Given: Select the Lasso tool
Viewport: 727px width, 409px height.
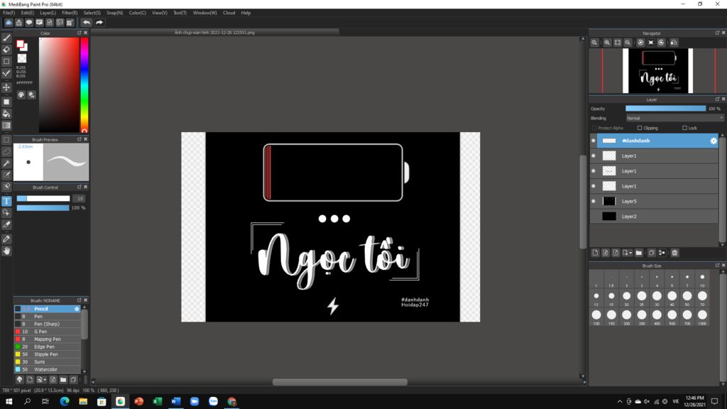Looking at the screenshot, I should (6, 151).
